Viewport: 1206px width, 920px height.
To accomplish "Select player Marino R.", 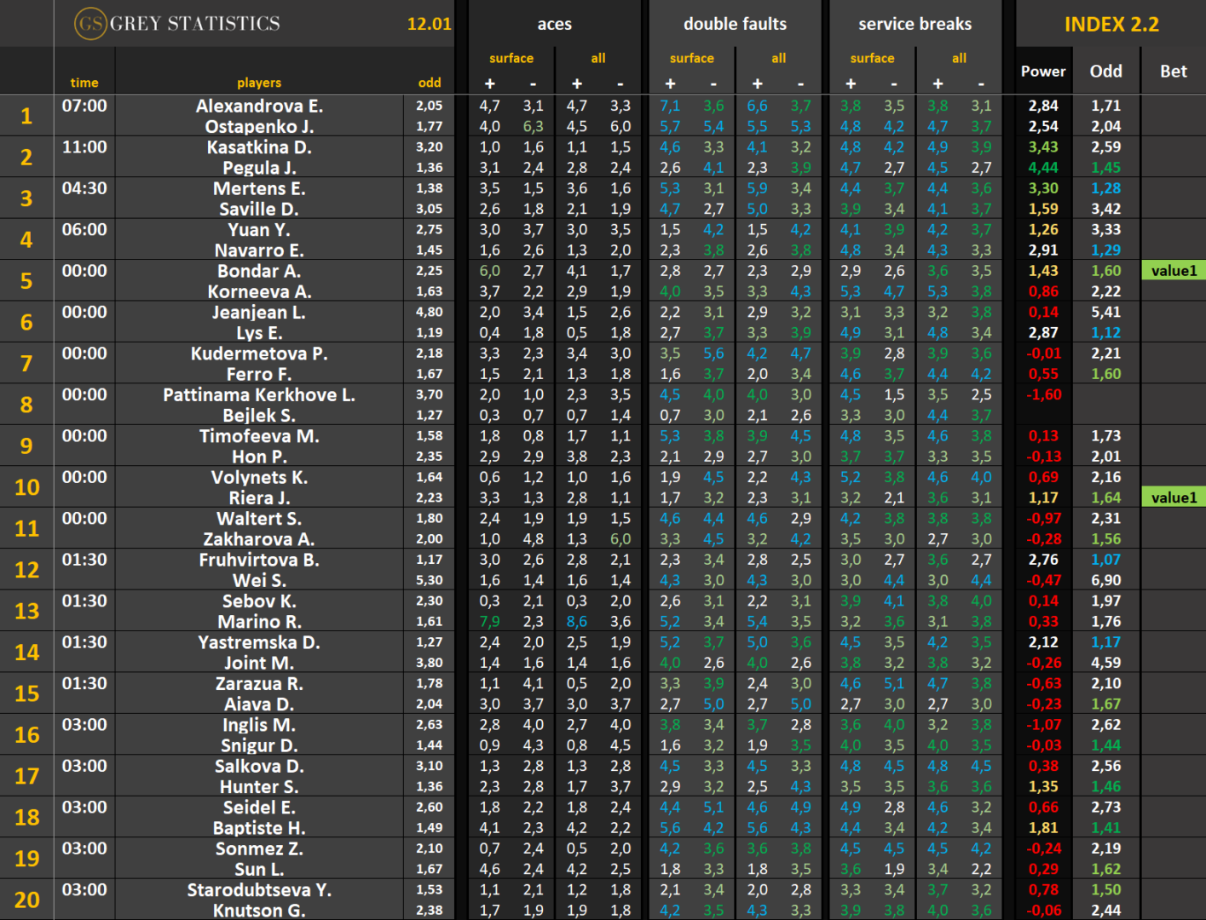I will tap(259, 622).
